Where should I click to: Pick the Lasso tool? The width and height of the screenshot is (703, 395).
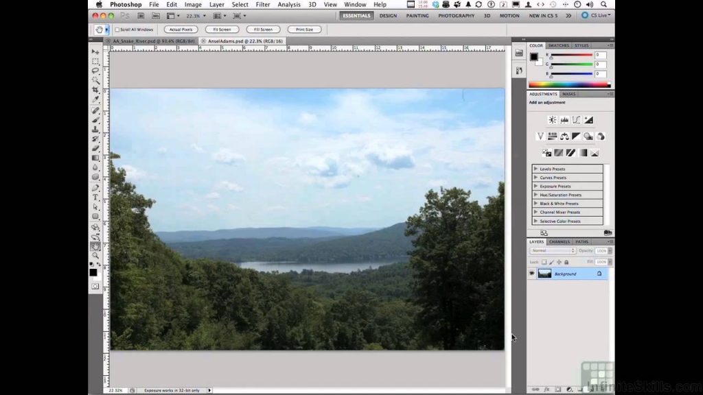point(95,71)
